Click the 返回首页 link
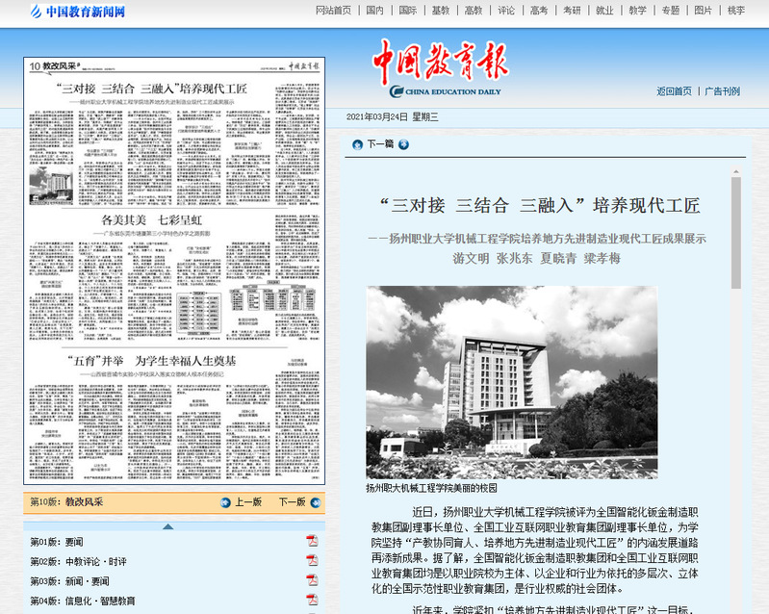Viewport: 769px width, 614px height. click(674, 91)
